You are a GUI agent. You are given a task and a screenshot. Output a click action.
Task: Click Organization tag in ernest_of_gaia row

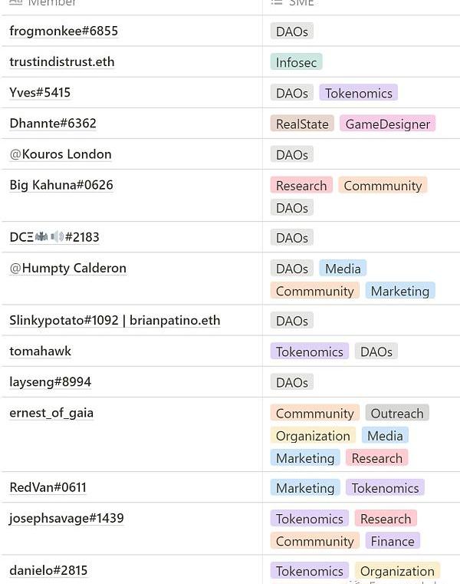click(x=313, y=436)
